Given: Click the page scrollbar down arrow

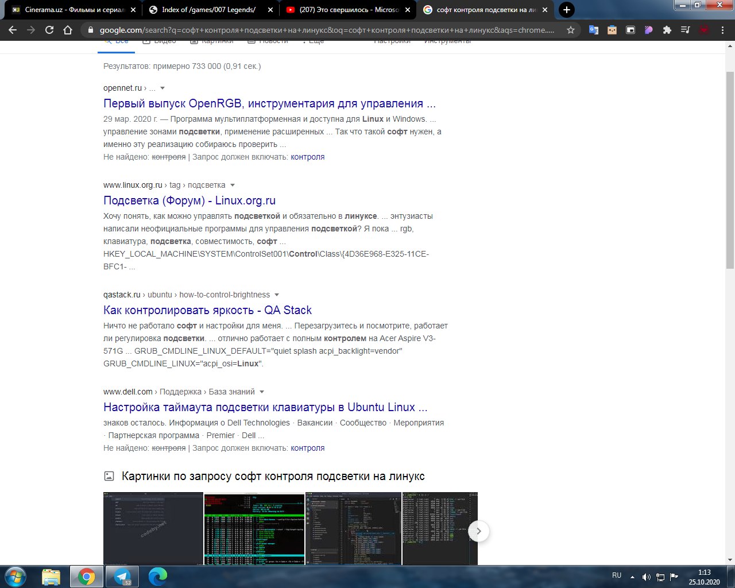Looking at the screenshot, I should coord(730,560).
